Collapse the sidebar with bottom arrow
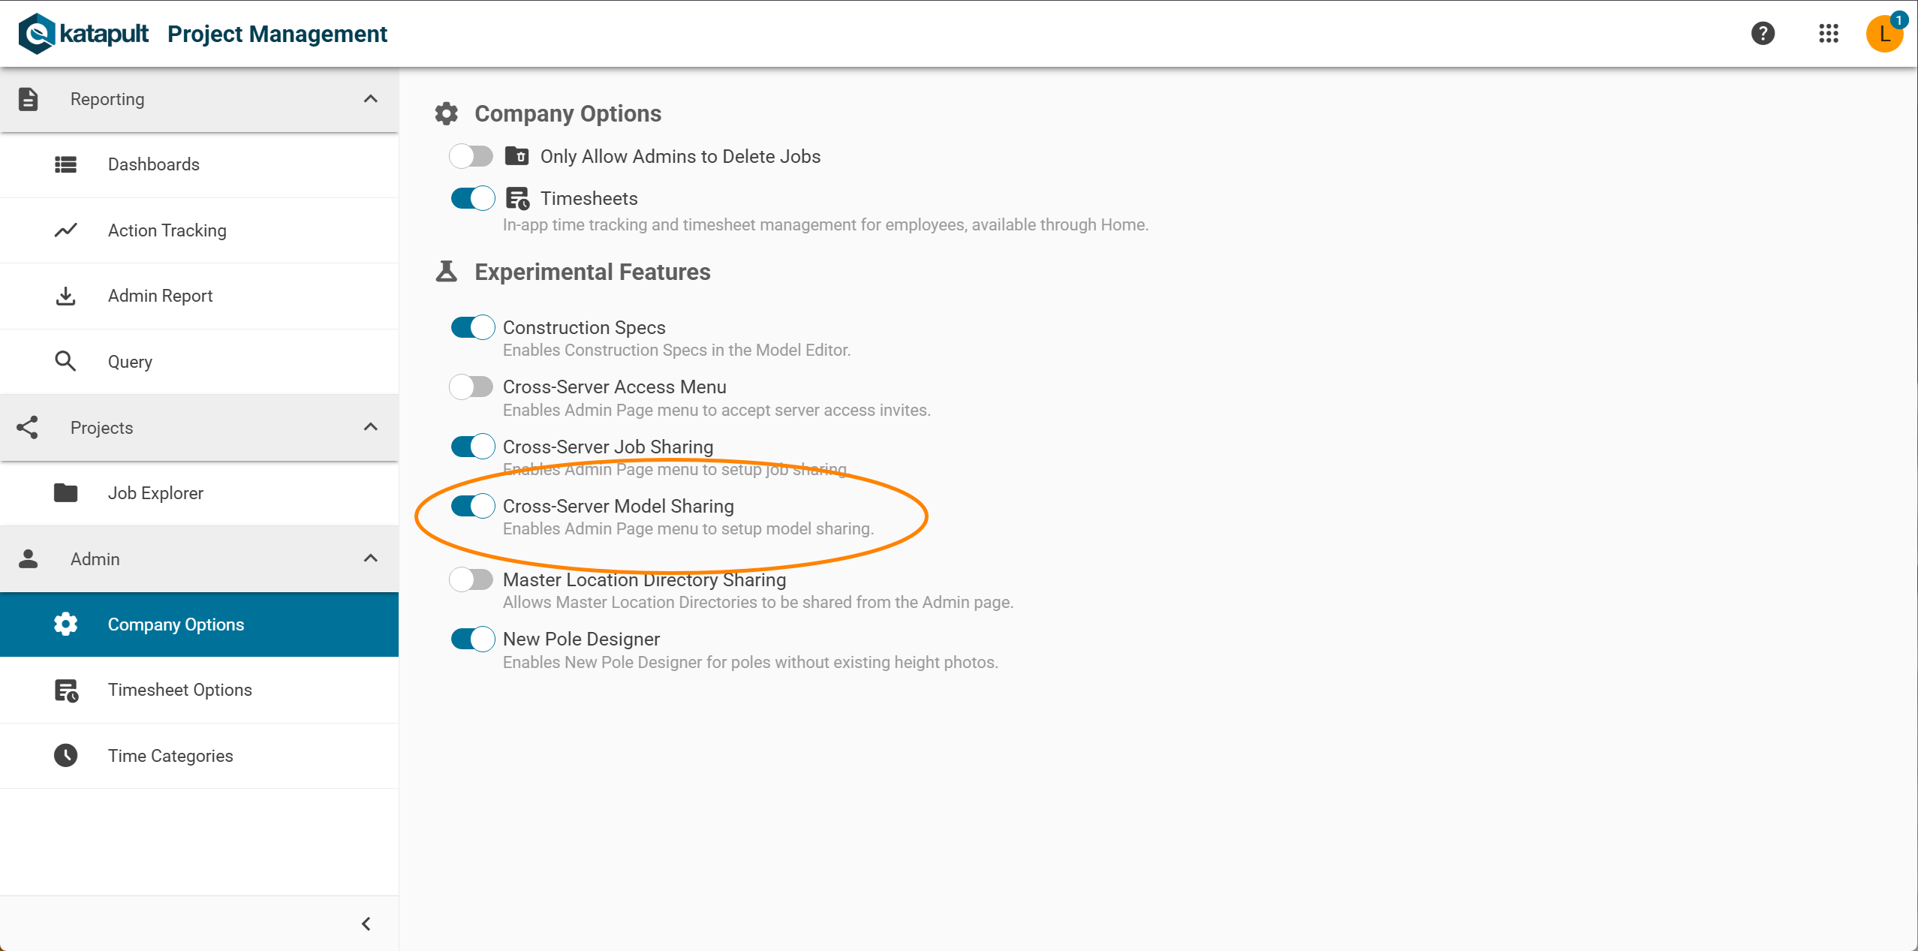Image resolution: width=1918 pixels, height=951 pixels. coord(366,924)
